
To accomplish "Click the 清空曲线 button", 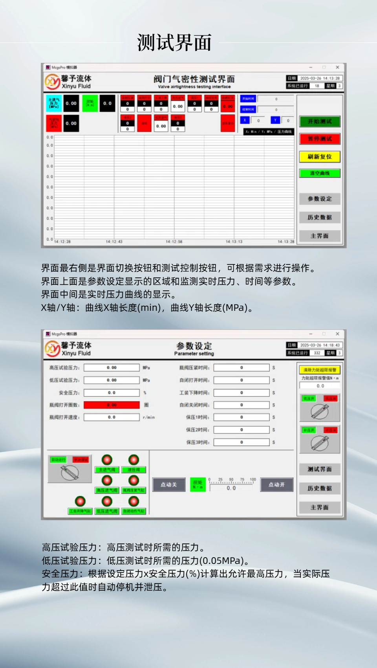I will (320, 173).
